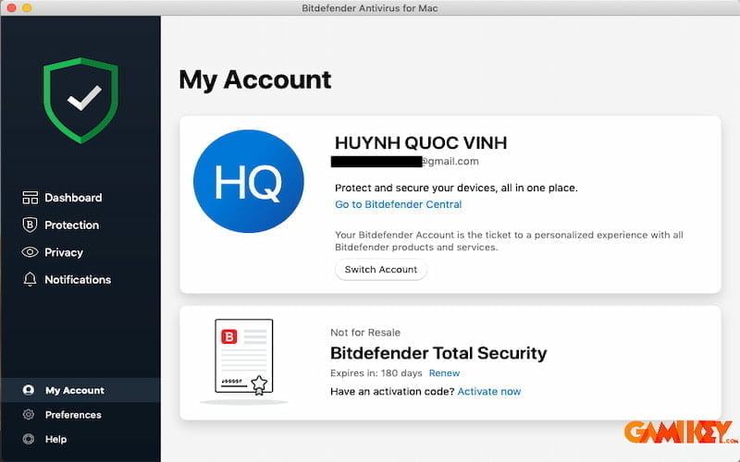Click the green shield status icon
This screenshot has width=740, height=462.
pos(80,100)
